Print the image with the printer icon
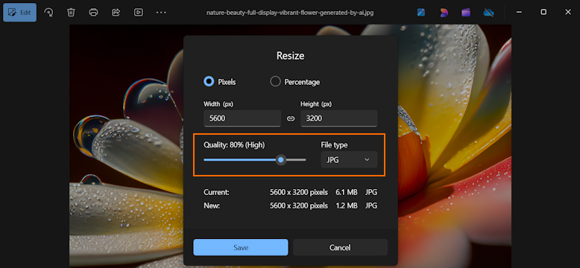Image resolution: width=580 pixels, height=268 pixels. click(x=94, y=12)
